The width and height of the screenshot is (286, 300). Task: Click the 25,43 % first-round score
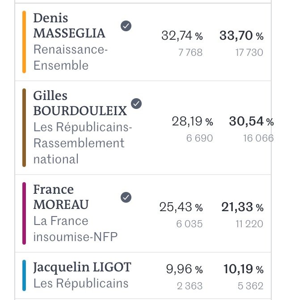[181, 207]
